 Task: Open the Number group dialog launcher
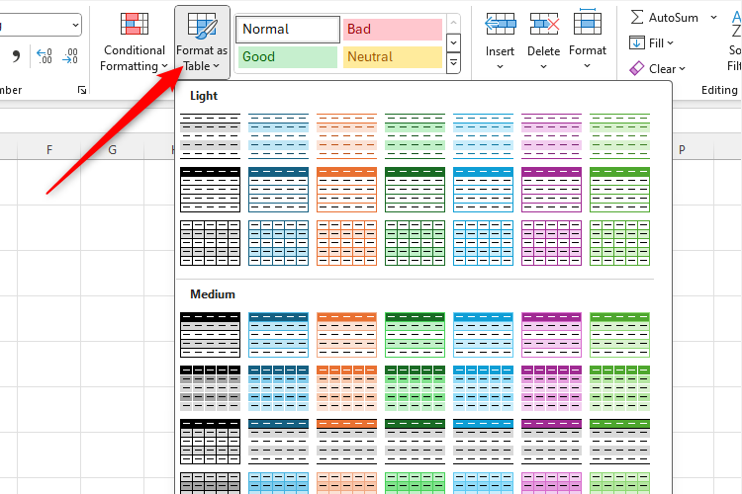click(x=82, y=90)
